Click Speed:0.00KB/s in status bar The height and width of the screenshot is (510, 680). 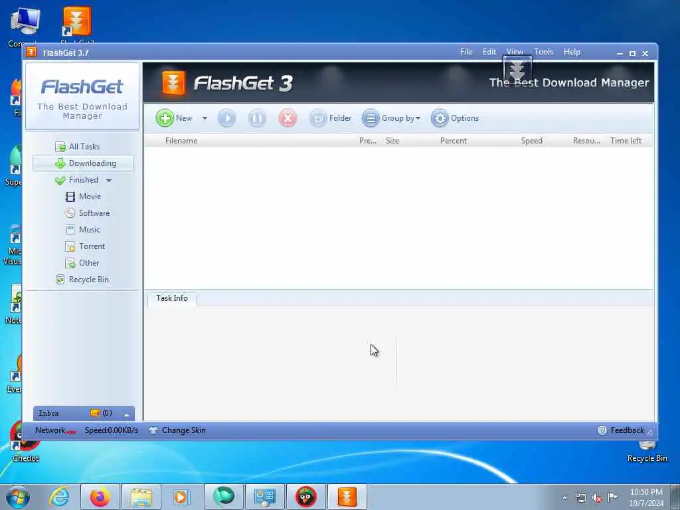click(112, 430)
